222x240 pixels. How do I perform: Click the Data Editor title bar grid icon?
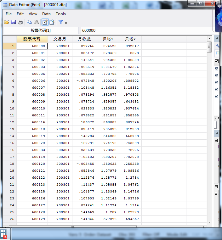pos(5,5)
